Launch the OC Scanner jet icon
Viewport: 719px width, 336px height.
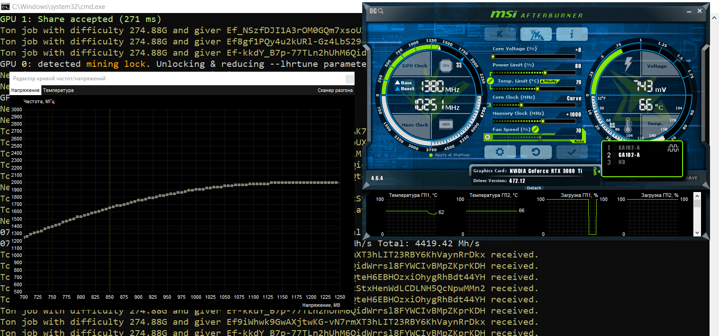[536, 34]
